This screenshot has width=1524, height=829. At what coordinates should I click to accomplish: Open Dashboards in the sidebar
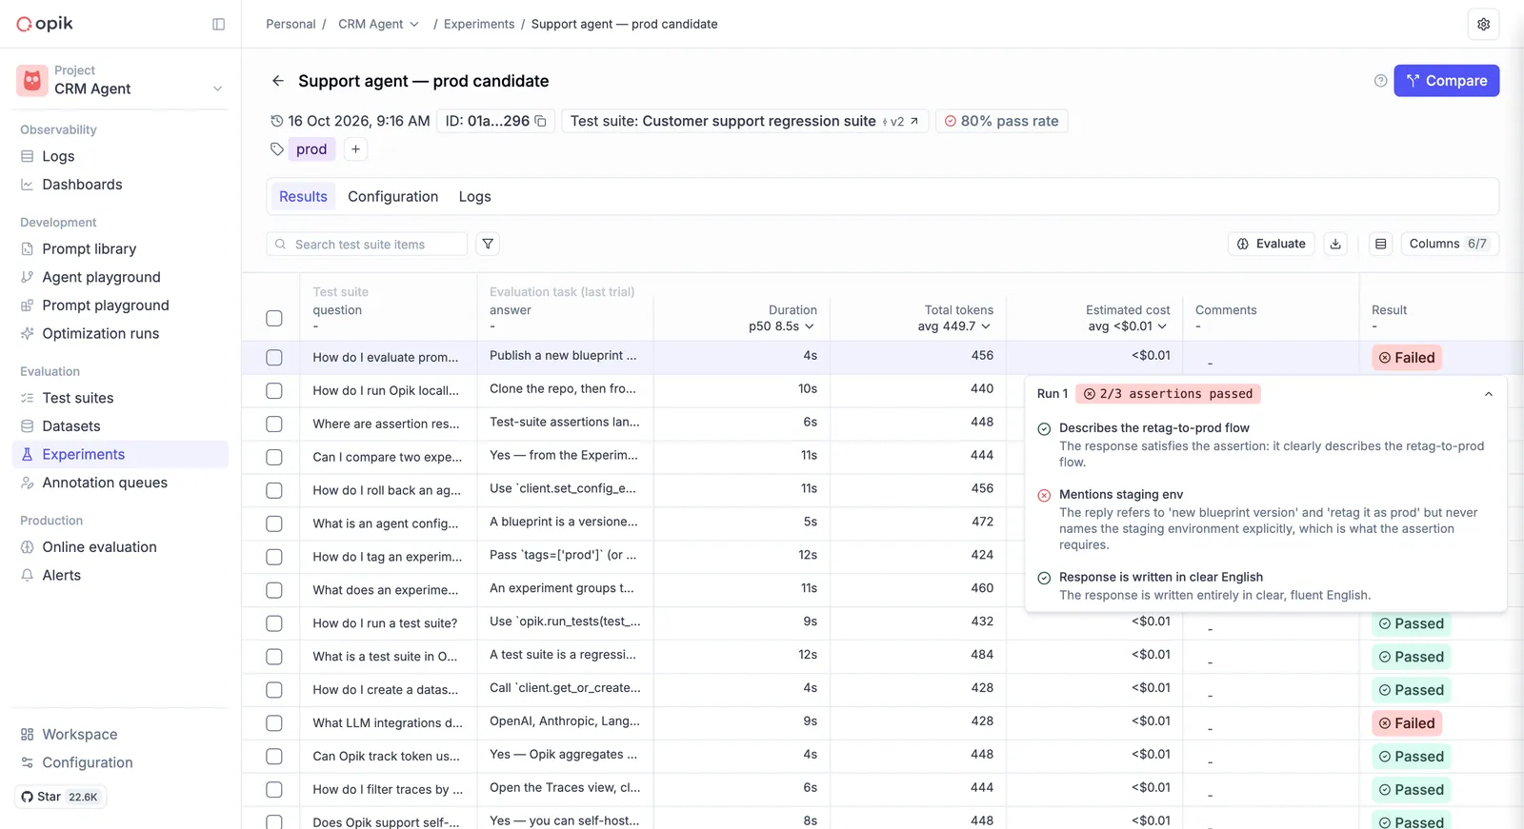pyautogui.click(x=82, y=185)
